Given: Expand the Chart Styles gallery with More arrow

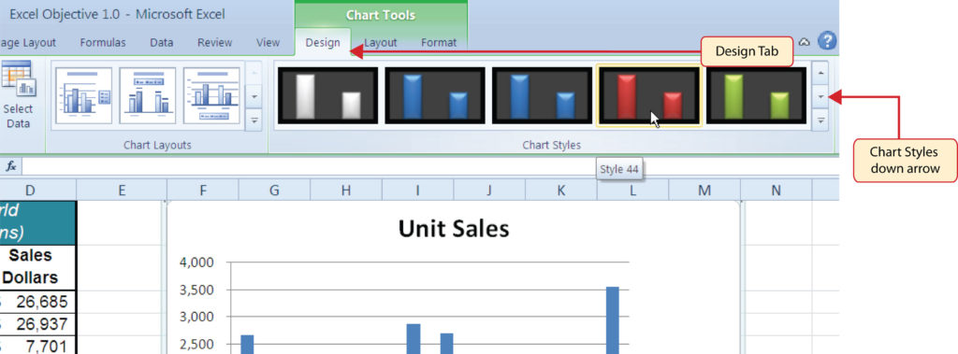Looking at the screenshot, I should 820,120.
